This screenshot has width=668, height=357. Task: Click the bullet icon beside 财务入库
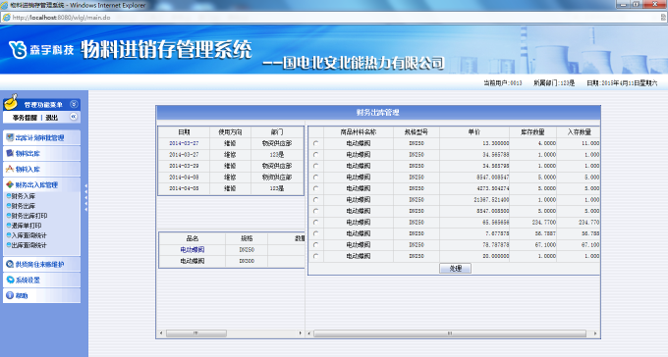9,196
